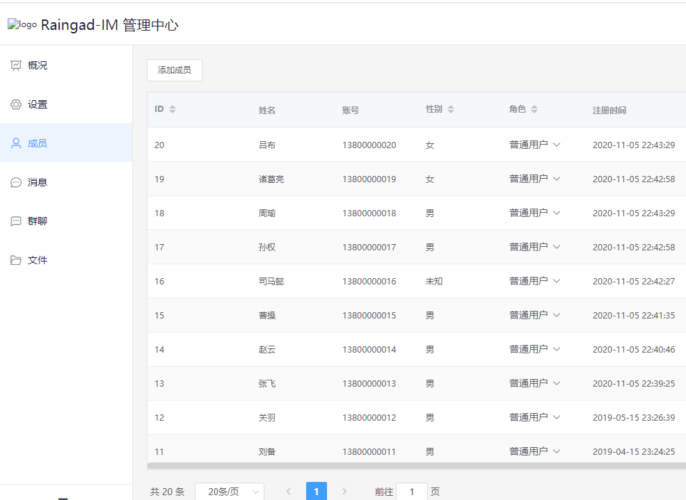
Task: Open 概况 menu item
Action: (x=66, y=65)
